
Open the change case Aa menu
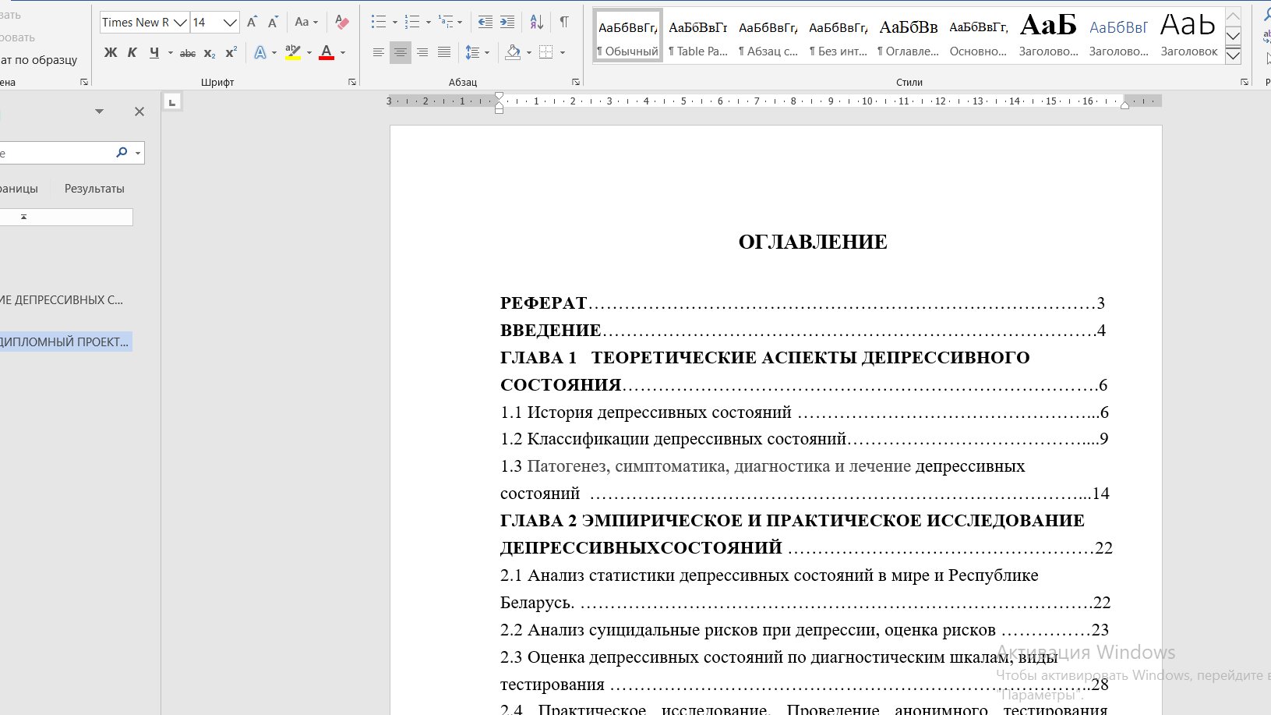pos(306,23)
